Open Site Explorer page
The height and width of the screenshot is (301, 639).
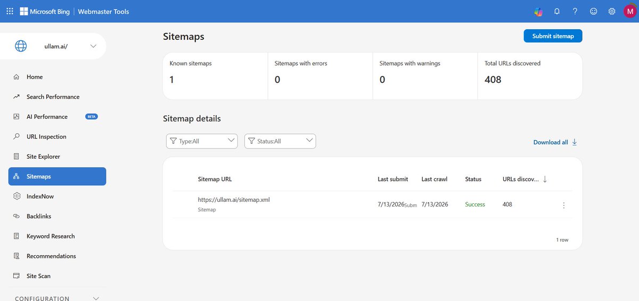pos(57,157)
